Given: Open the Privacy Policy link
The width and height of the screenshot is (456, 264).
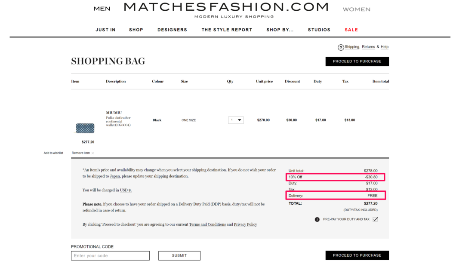Looking at the screenshot, I should (x=246, y=224).
